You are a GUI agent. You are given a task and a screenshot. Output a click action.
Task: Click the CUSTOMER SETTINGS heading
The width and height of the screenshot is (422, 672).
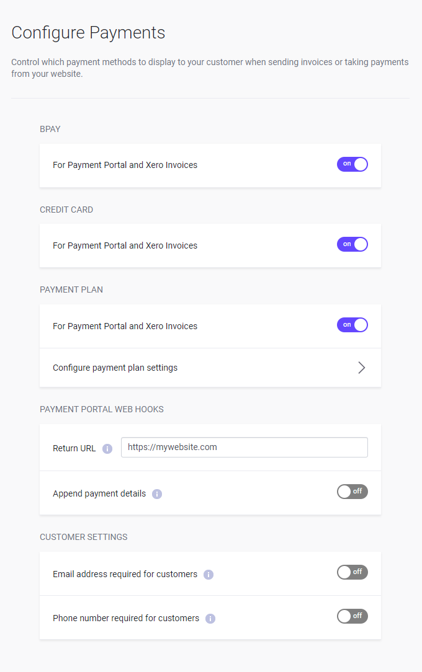pos(83,537)
